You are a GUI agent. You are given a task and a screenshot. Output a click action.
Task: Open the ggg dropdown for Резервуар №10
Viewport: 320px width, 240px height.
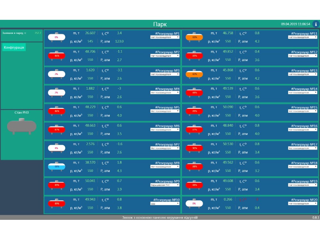coord(165,204)
